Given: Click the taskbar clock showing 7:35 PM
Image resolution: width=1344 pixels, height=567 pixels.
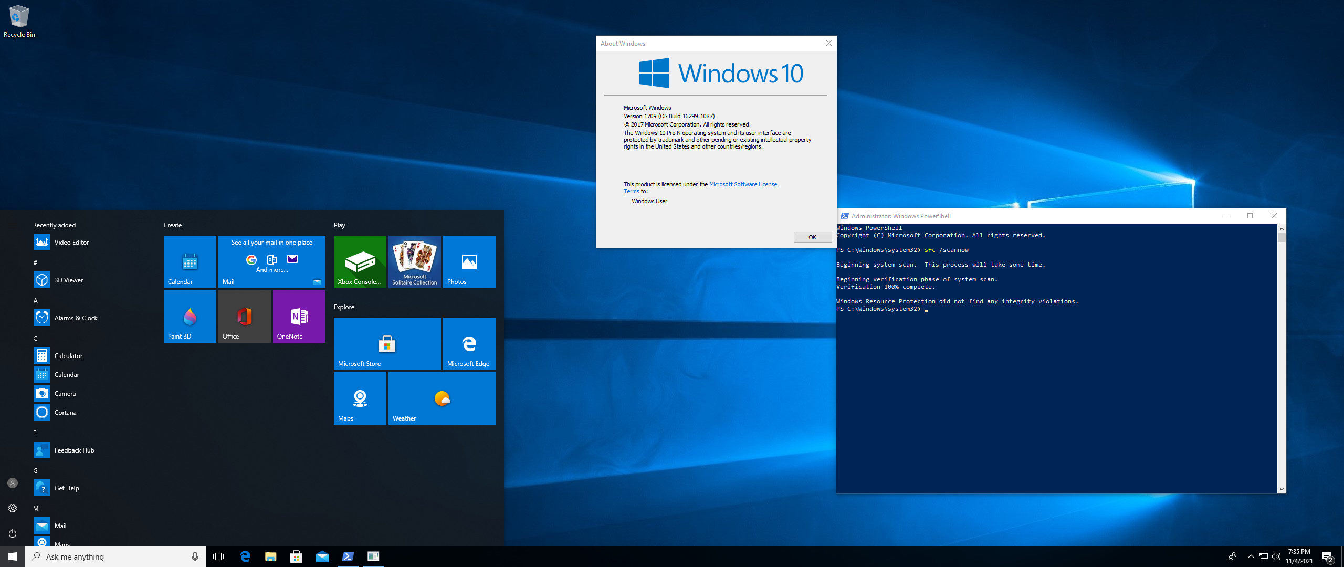Looking at the screenshot, I should point(1299,556).
